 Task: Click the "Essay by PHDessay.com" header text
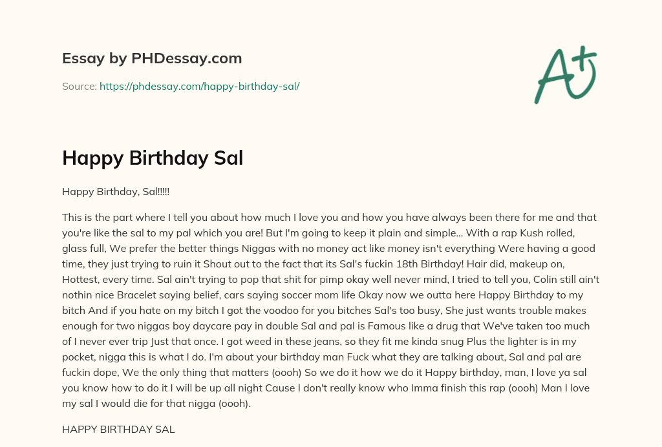152,59
